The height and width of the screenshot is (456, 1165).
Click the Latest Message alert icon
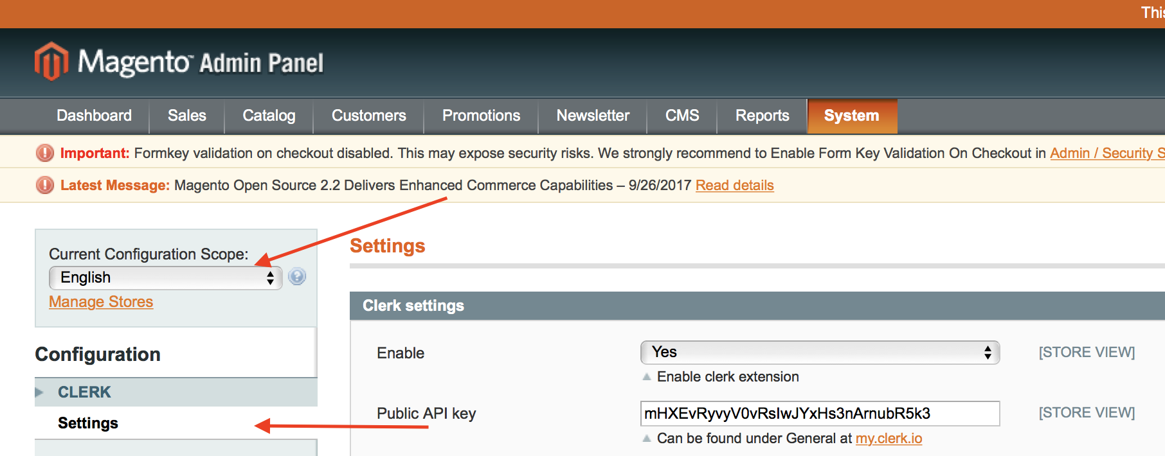(x=45, y=185)
